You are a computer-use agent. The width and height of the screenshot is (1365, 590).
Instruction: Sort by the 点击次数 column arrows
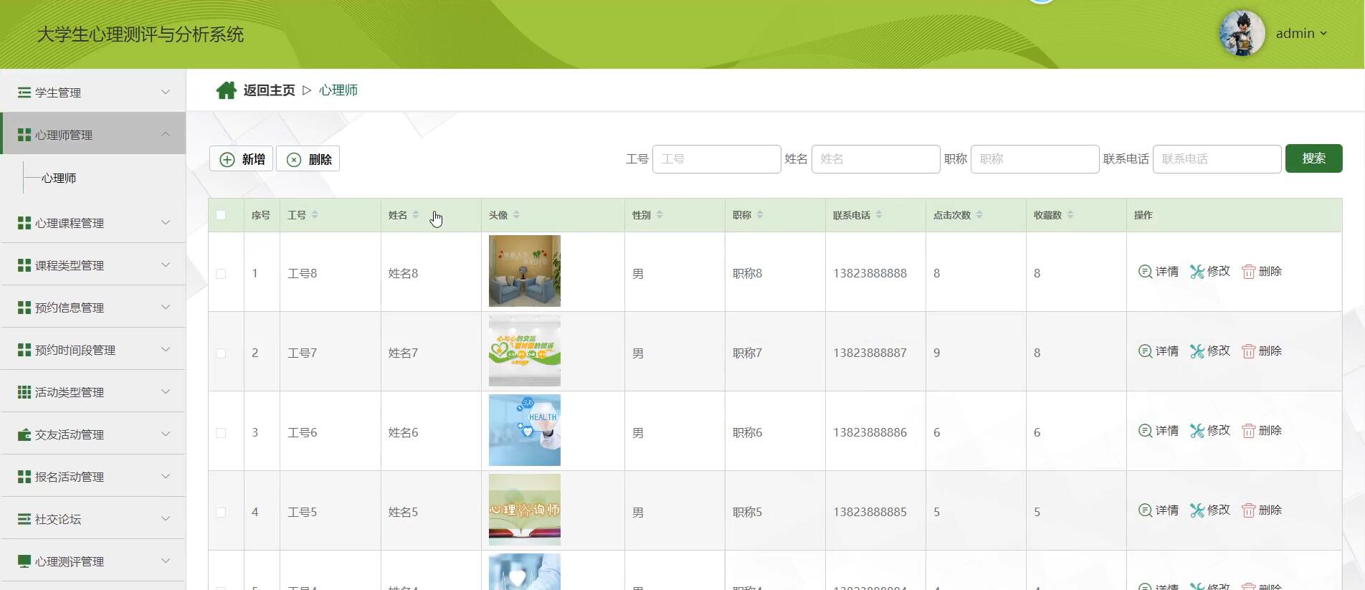[x=979, y=214]
